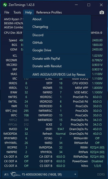108x179 pixels.
Task: Open the File menu
Action: tap(7, 12)
